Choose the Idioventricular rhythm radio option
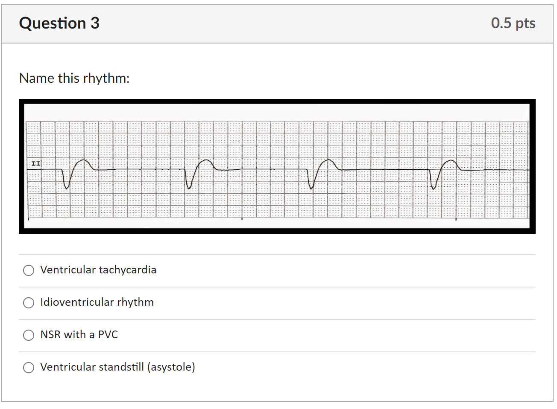557x409 pixels. 29,303
